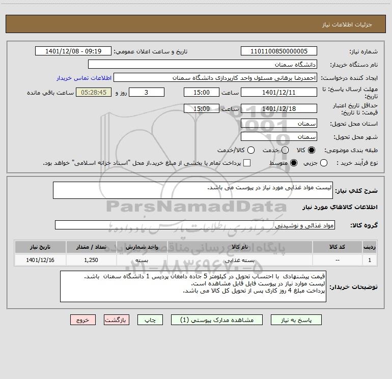Click the شماره نیاز number field
This screenshot has height=379, width=392.
coord(279,51)
